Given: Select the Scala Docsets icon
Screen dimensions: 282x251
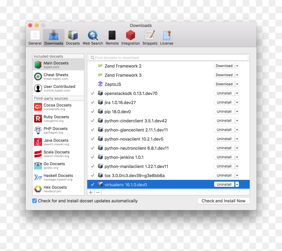Looking at the screenshot, I should tap(38, 154).
